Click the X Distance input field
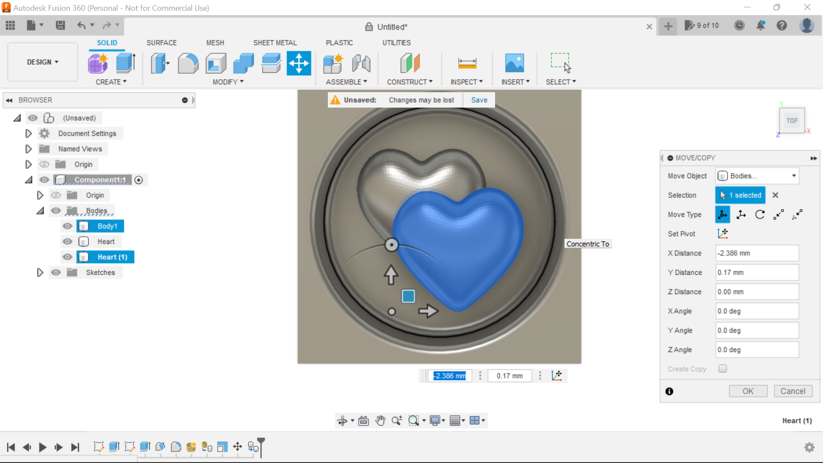823x463 pixels. pyautogui.click(x=757, y=253)
